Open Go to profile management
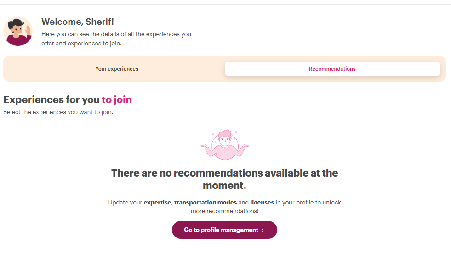The width and height of the screenshot is (451, 265). 224,230
